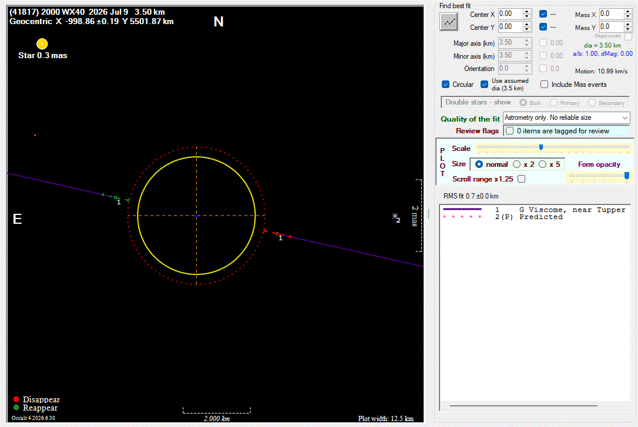Increase Center X with up arrow
Screen dimensions: 638x427
tap(527, 11)
